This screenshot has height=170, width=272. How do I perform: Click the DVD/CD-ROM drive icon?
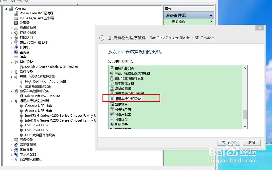(x=16, y=13)
